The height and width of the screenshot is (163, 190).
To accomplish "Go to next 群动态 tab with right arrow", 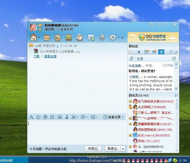I will click(x=171, y=52).
